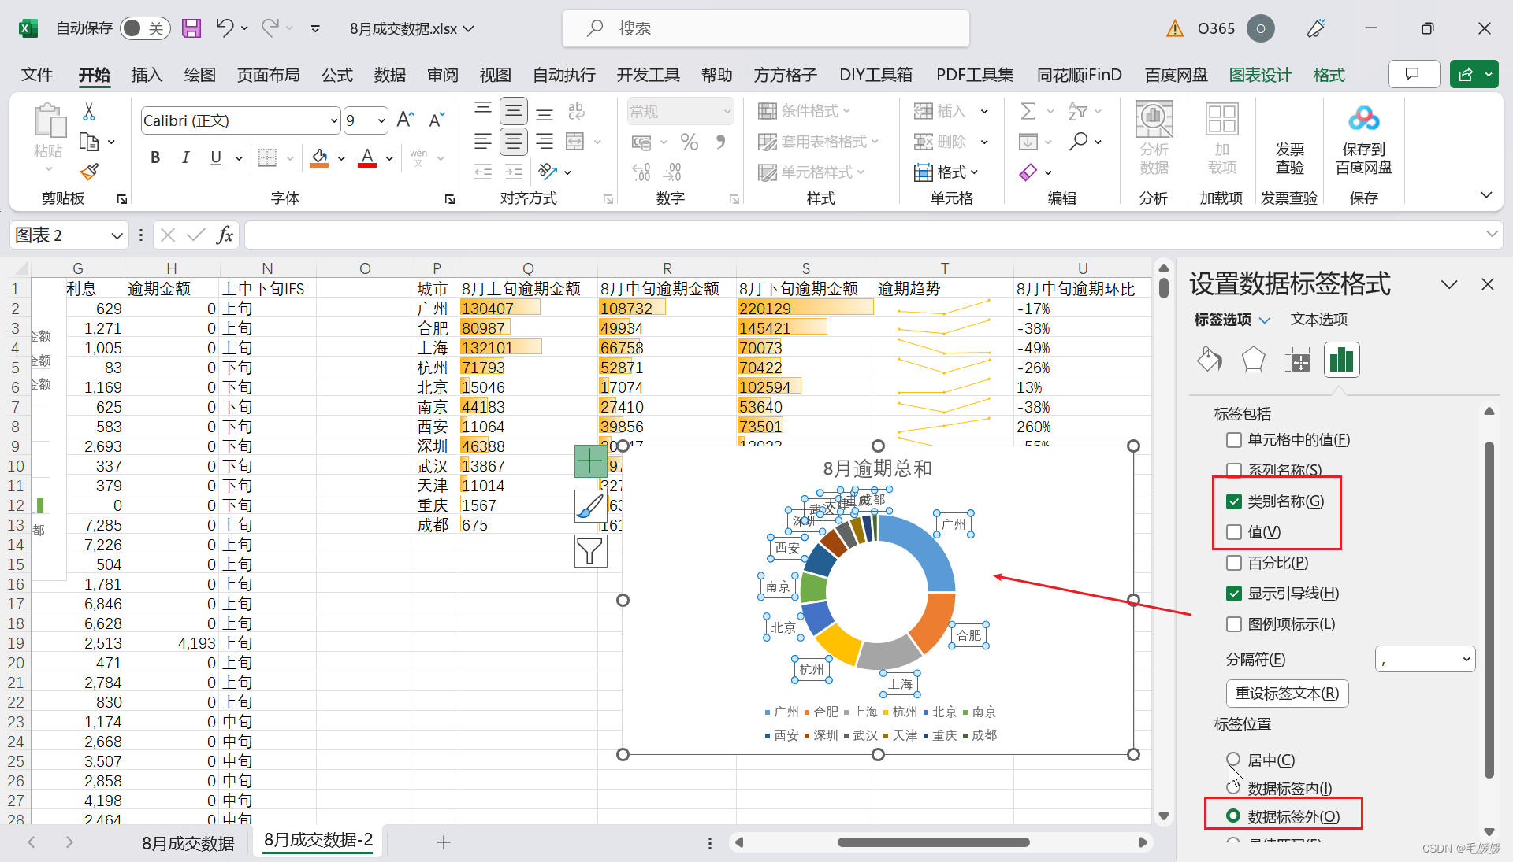Open the Chart Elements plus button
The width and height of the screenshot is (1513, 862).
coord(590,461)
